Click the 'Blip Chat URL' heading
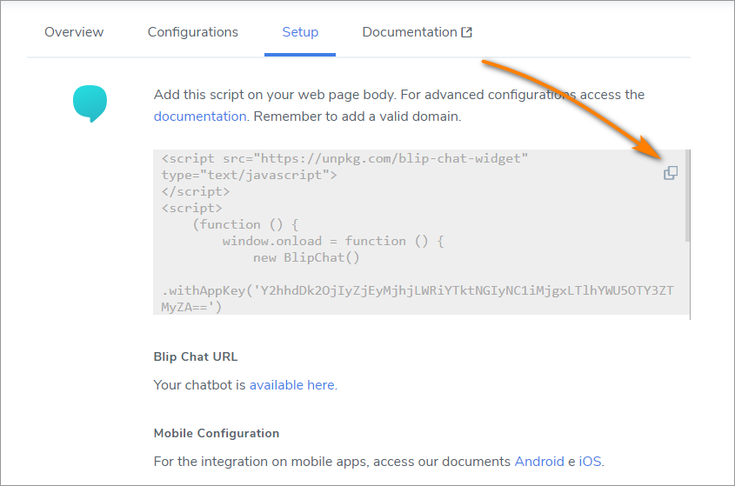The width and height of the screenshot is (735, 486). pyautogui.click(x=196, y=356)
